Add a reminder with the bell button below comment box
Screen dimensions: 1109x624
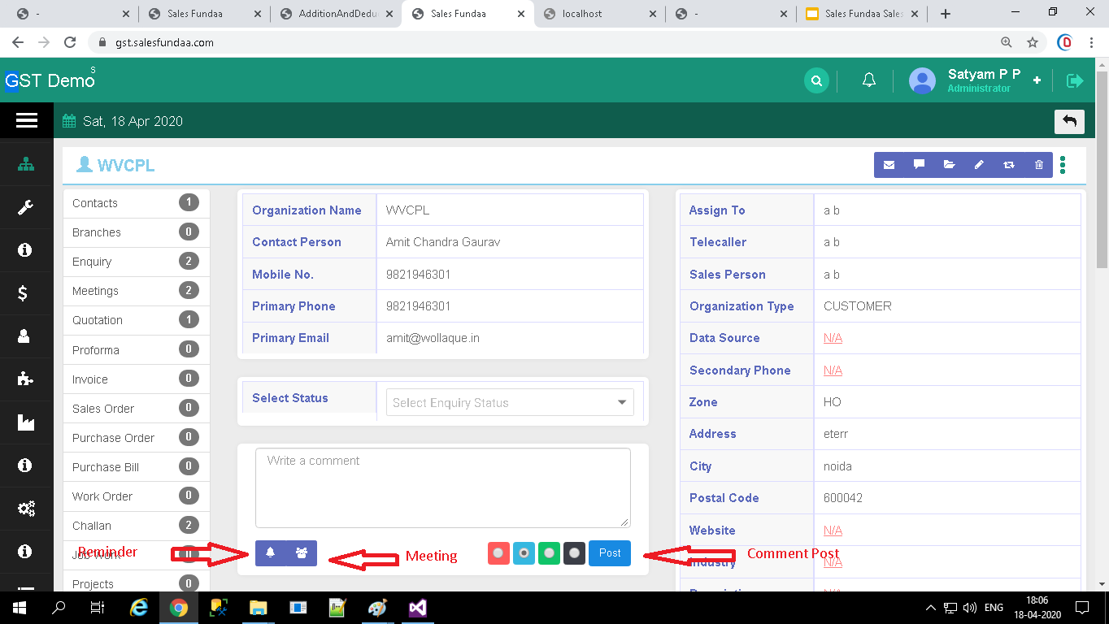pyautogui.click(x=270, y=553)
